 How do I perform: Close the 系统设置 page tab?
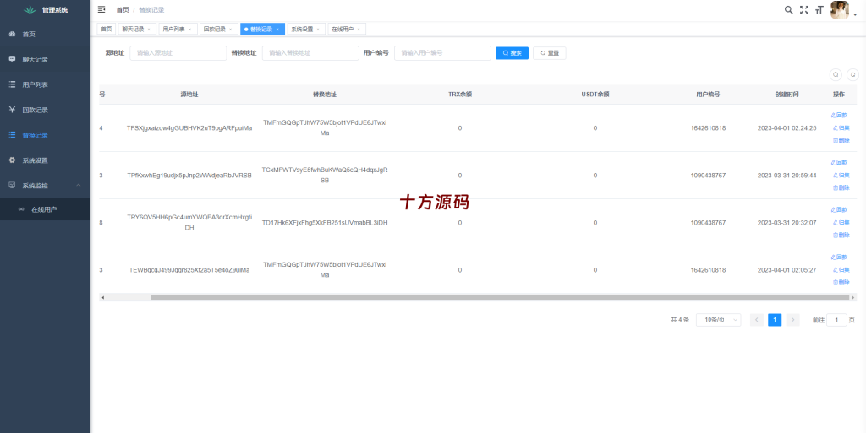pyautogui.click(x=318, y=30)
